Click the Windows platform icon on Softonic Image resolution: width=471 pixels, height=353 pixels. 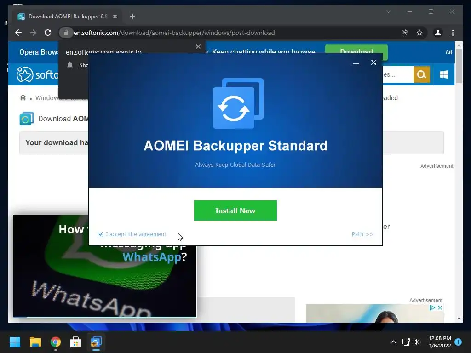point(444,74)
